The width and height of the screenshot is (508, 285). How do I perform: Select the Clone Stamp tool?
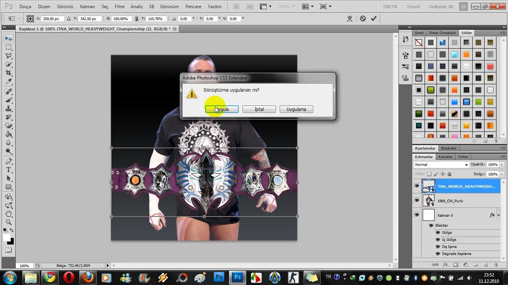coord(8,109)
